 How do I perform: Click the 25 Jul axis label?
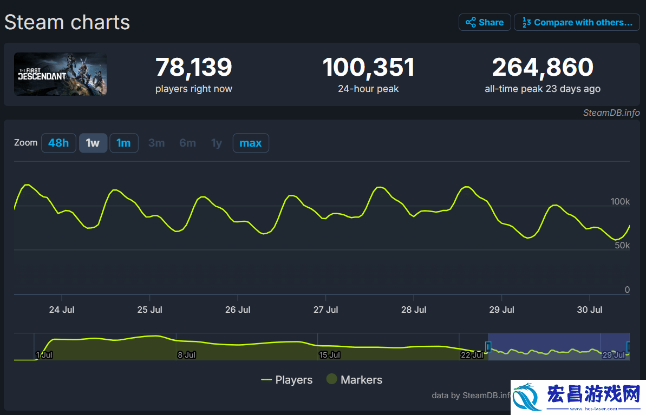pos(149,309)
